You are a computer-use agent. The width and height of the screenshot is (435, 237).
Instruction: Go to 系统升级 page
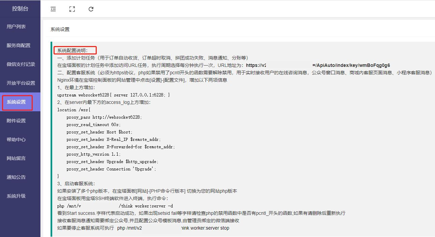pos(16,196)
